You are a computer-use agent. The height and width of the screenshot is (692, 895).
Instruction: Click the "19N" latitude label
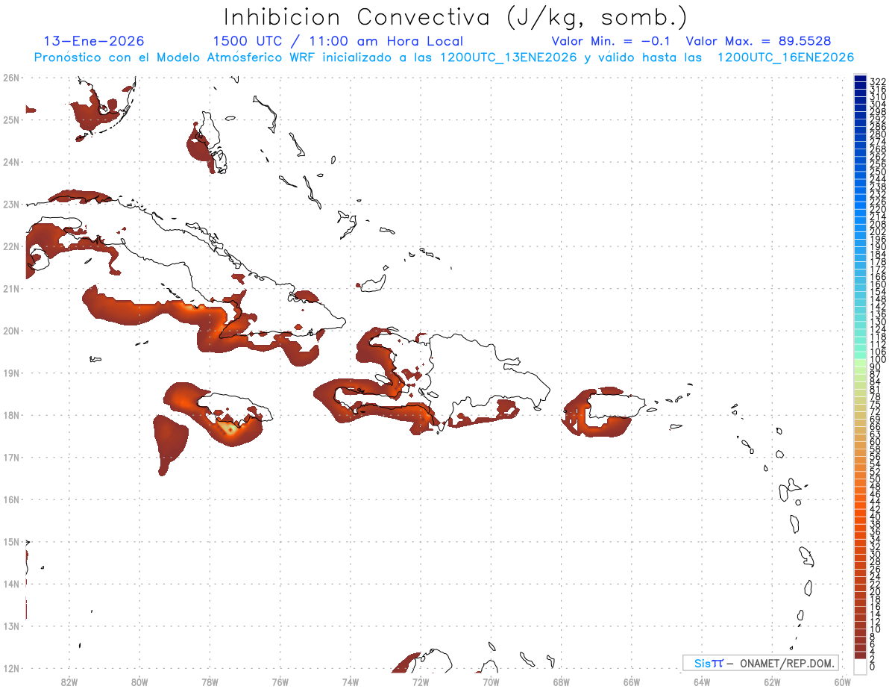11,373
